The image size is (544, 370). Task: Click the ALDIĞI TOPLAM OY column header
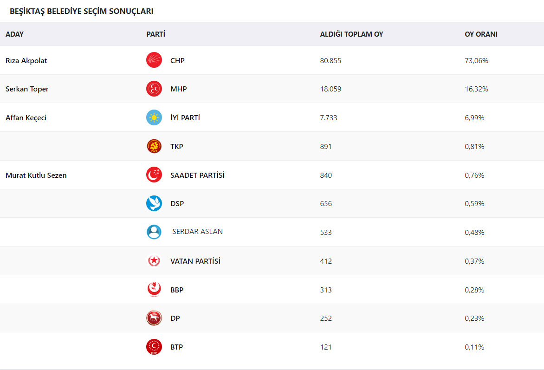point(351,34)
